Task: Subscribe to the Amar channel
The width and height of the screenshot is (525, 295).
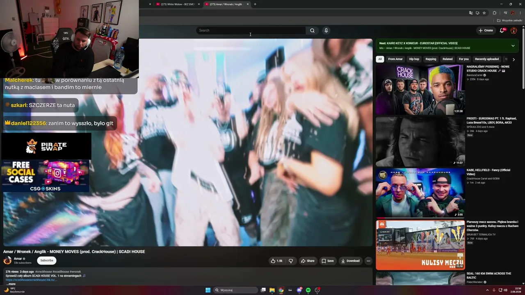Action: point(47,261)
